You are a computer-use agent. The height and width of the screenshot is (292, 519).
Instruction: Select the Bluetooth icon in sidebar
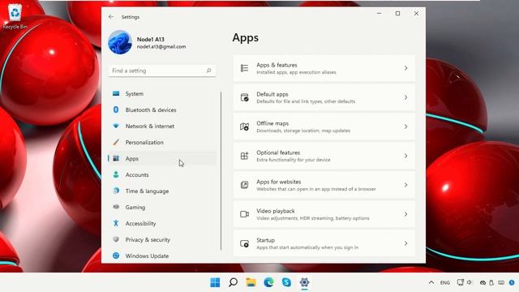click(x=116, y=109)
